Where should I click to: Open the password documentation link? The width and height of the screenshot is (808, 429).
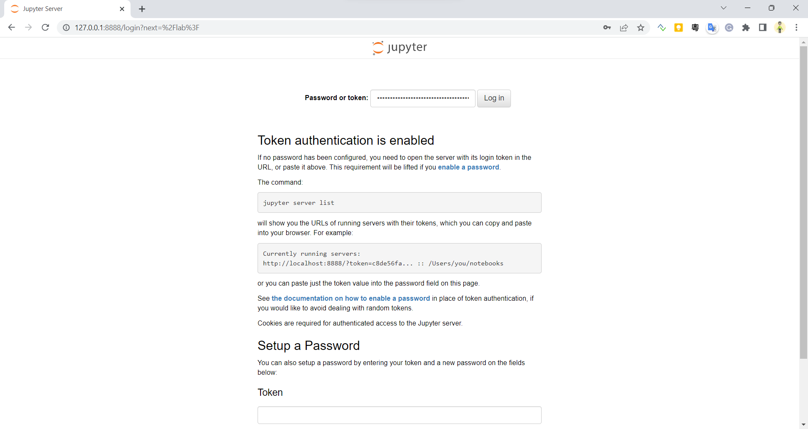click(x=351, y=299)
